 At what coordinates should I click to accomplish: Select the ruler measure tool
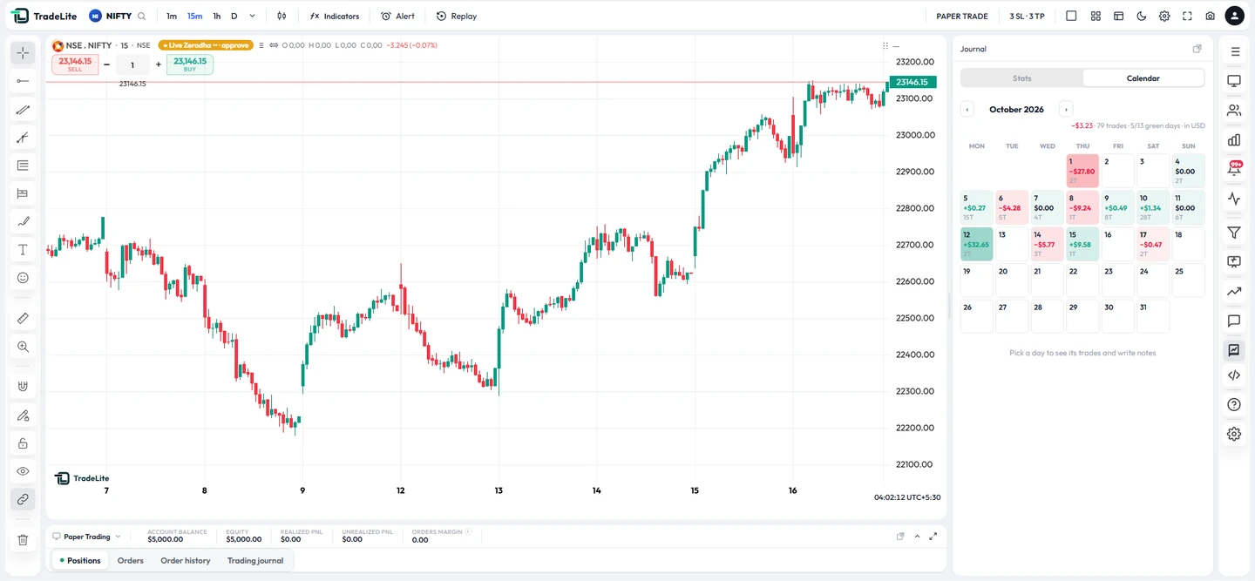click(x=23, y=319)
